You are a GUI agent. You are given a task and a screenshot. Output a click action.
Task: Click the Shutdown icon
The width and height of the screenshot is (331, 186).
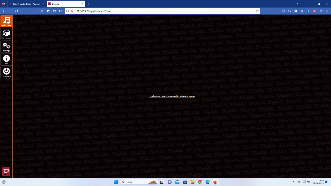6,72
